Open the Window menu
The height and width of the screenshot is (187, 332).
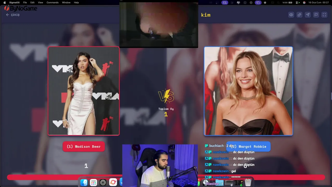click(66, 2)
